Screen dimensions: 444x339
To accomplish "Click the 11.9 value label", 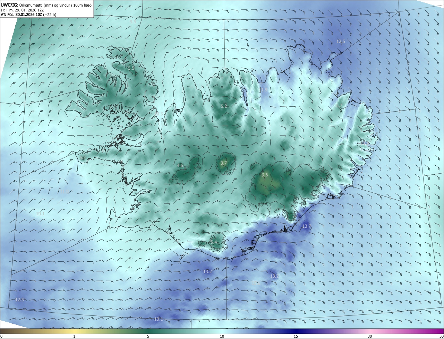I will pyautogui.click(x=263, y=89).
